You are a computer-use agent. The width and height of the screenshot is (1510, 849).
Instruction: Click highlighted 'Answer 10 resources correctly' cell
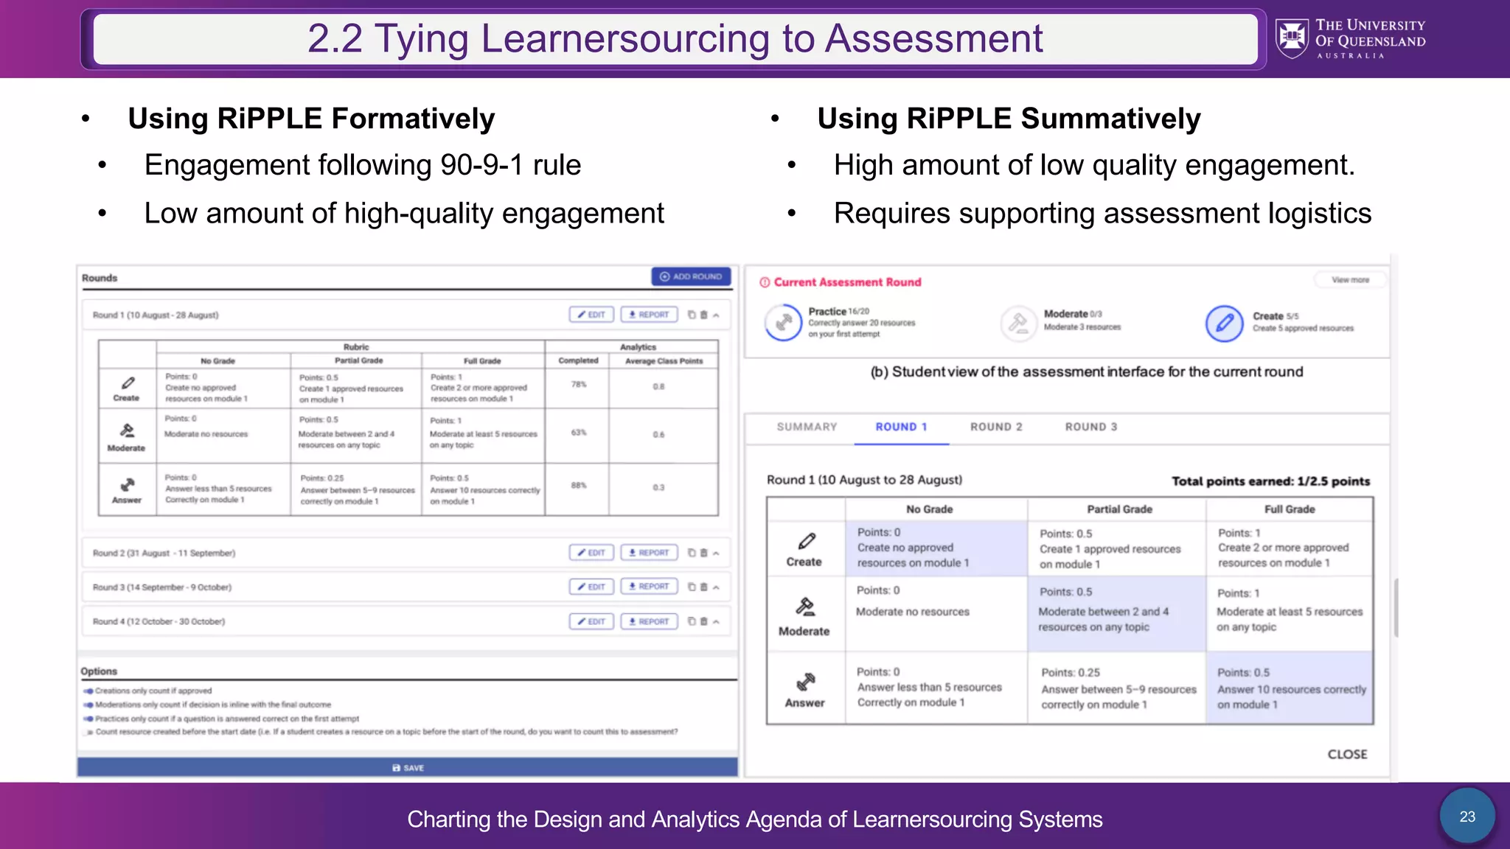[1290, 688]
